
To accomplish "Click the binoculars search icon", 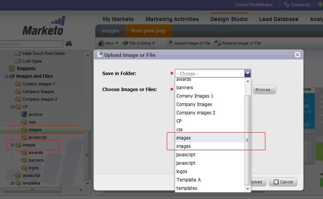I will (69, 44).
